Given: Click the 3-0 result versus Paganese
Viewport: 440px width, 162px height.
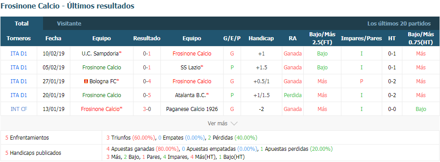Looking at the screenshot, I should (x=147, y=109).
